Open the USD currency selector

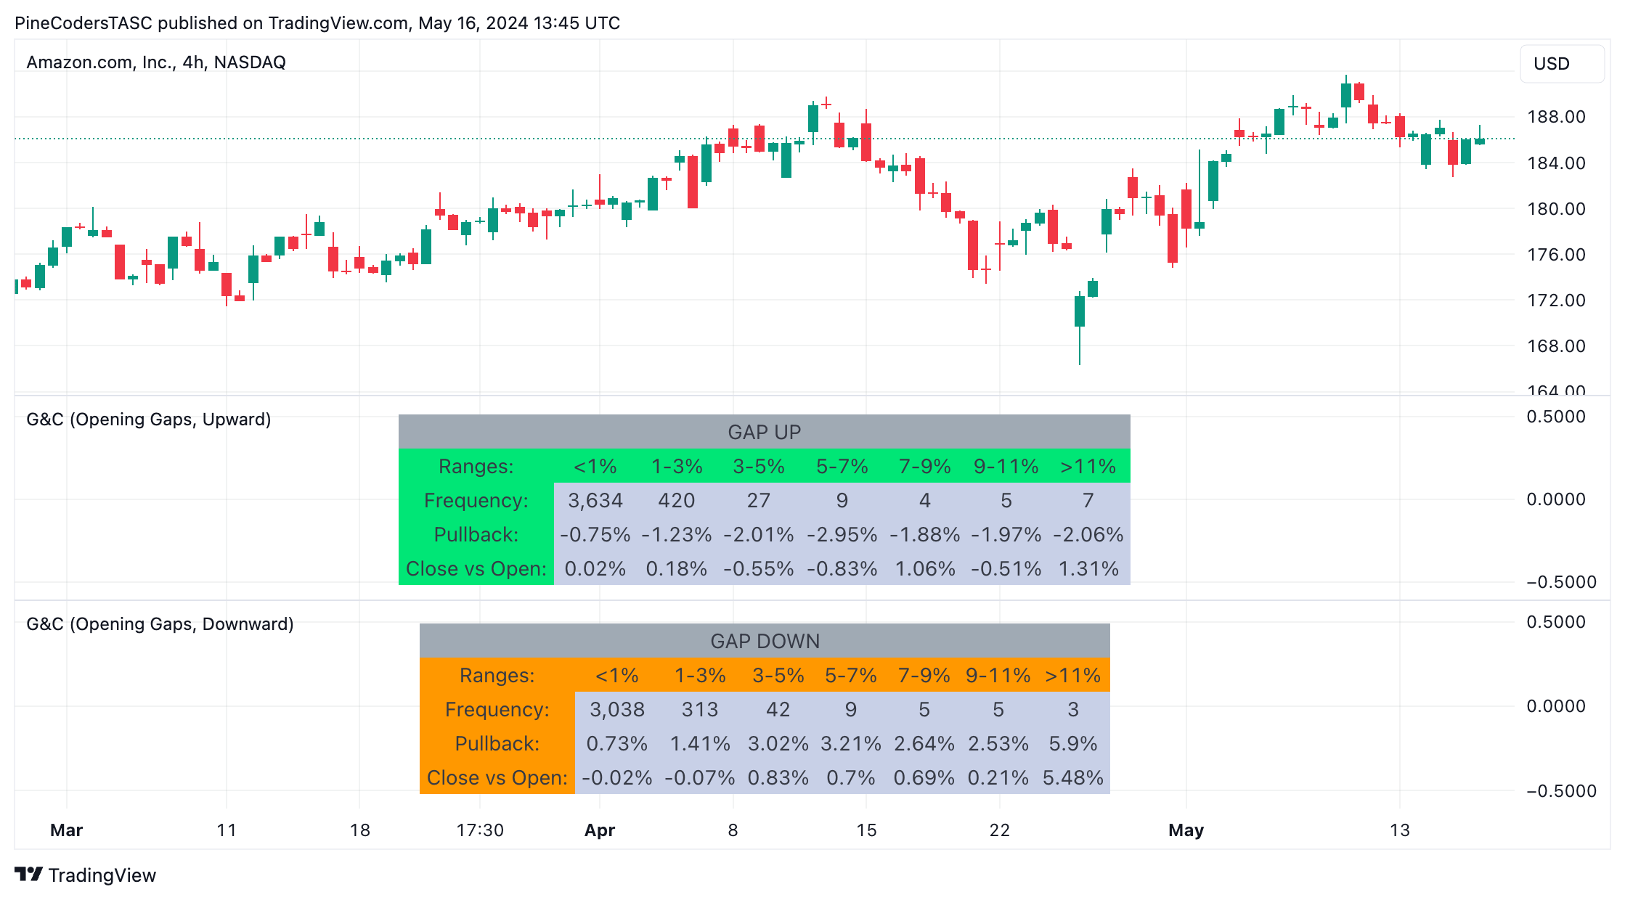point(1562,64)
